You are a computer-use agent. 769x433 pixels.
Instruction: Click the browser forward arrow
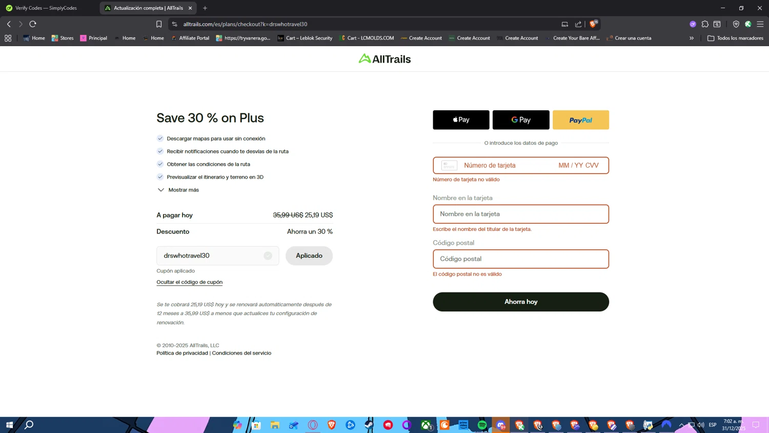pyautogui.click(x=21, y=24)
